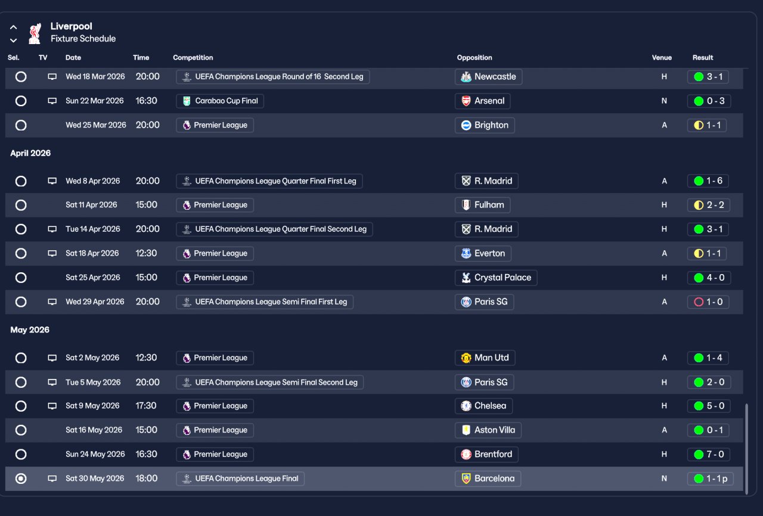Click the Champions League logo on the Final row
The width and height of the screenshot is (763, 516).
[187, 478]
